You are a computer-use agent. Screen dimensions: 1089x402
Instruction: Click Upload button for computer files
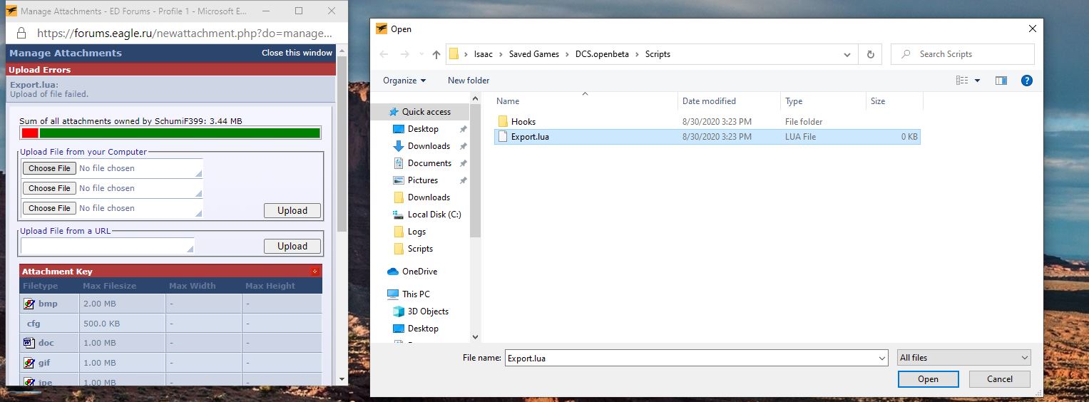coord(292,211)
